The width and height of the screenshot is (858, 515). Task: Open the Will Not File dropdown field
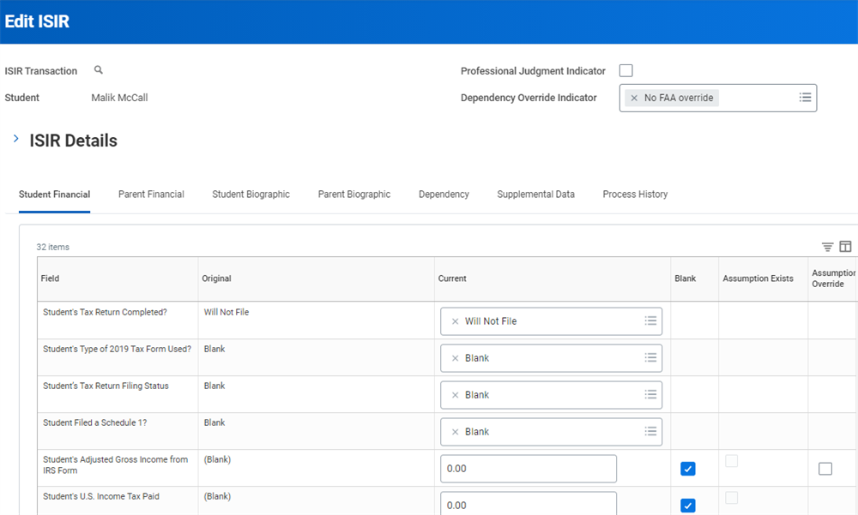tap(551, 321)
